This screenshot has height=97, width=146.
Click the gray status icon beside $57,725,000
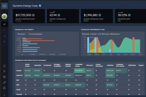coord(33,15)
